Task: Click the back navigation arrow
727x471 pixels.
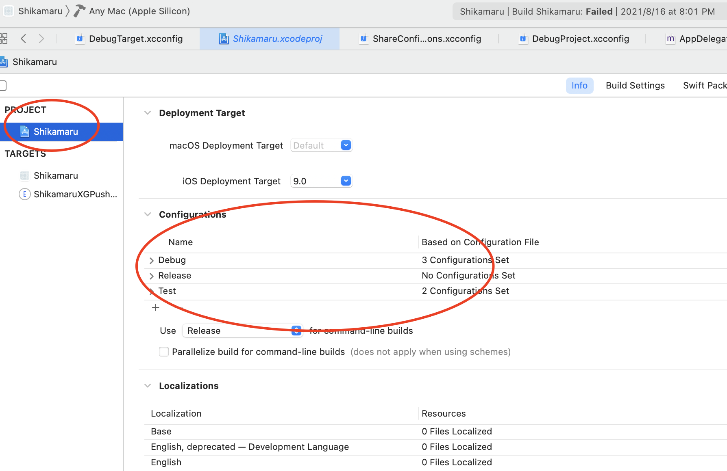Action: [24, 39]
